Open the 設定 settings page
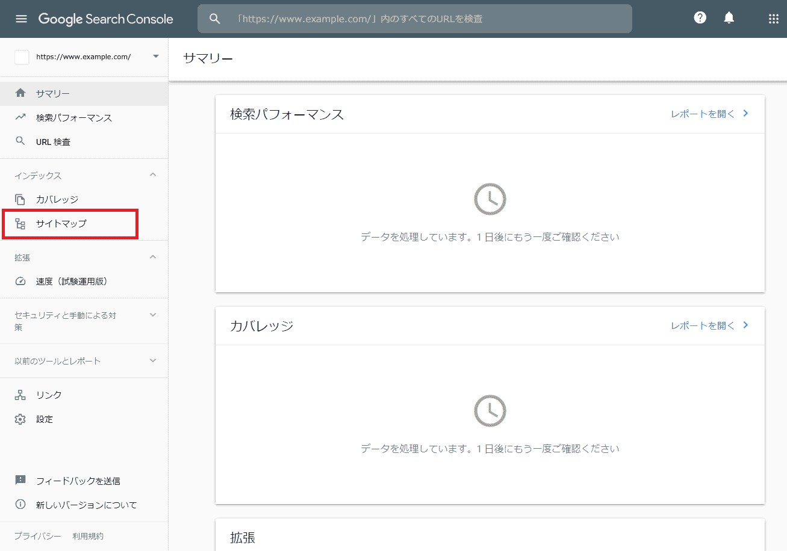The image size is (787, 551). (x=45, y=419)
